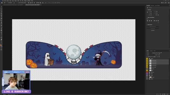Toggle Show Transform Controls checkbox
The height and width of the screenshot is (95, 170).
[18, 3]
